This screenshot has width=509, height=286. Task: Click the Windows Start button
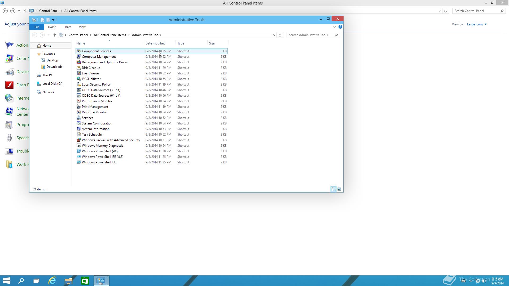6,281
